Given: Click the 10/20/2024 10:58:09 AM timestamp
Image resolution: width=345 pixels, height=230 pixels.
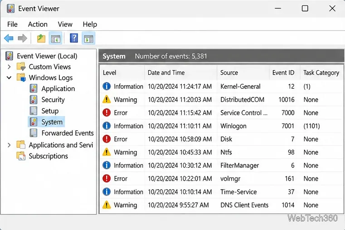Looking at the screenshot, I should tap(180, 139).
